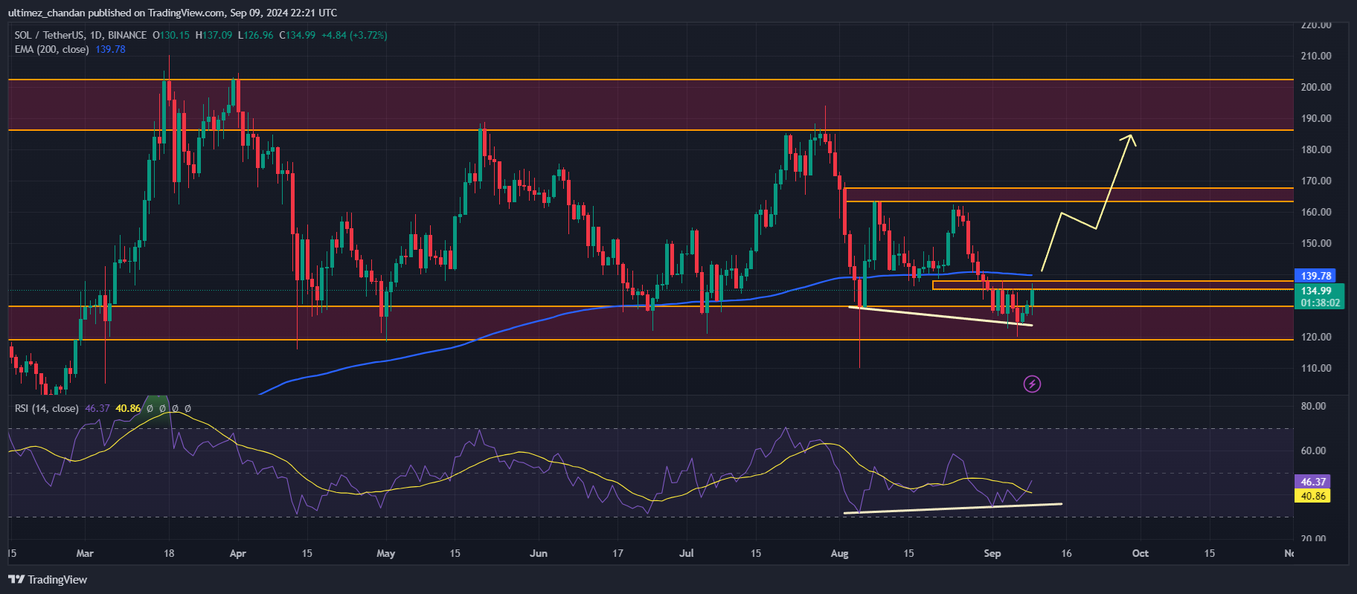
Task: Click the May label on time axis
Action: pyautogui.click(x=386, y=553)
